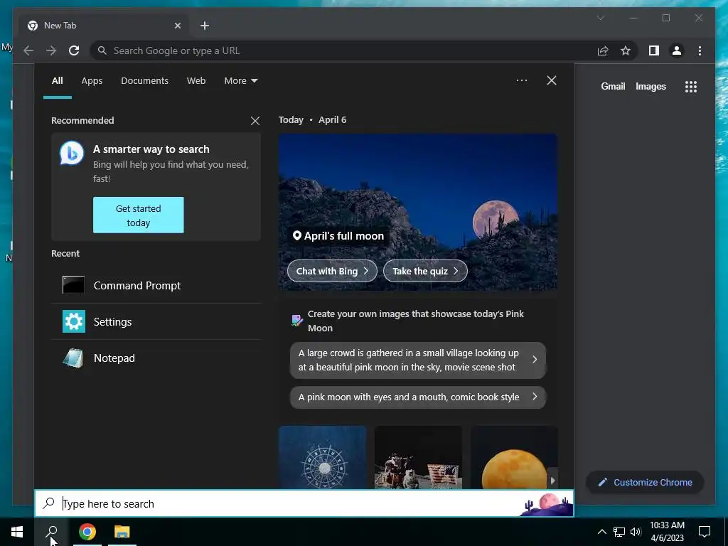This screenshot has width=728, height=546.
Task: Select pink moon comic book style prompt
Action: click(418, 397)
